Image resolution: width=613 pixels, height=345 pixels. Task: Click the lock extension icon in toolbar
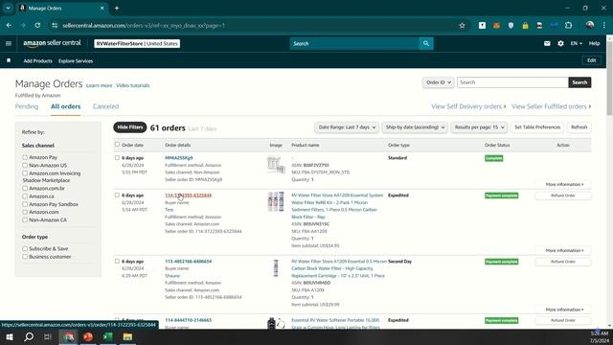pos(525,26)
